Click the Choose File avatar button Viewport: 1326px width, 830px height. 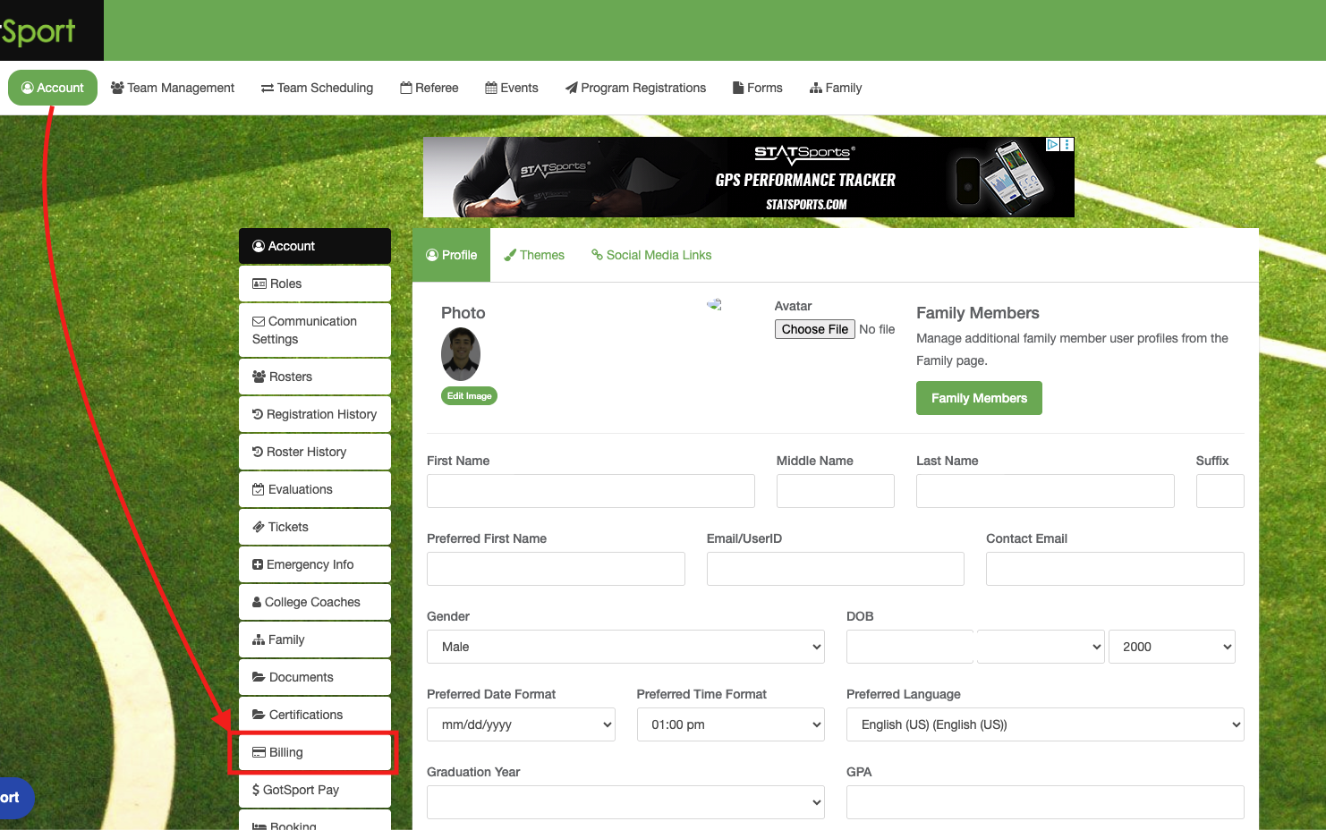[x=815, y=329]
